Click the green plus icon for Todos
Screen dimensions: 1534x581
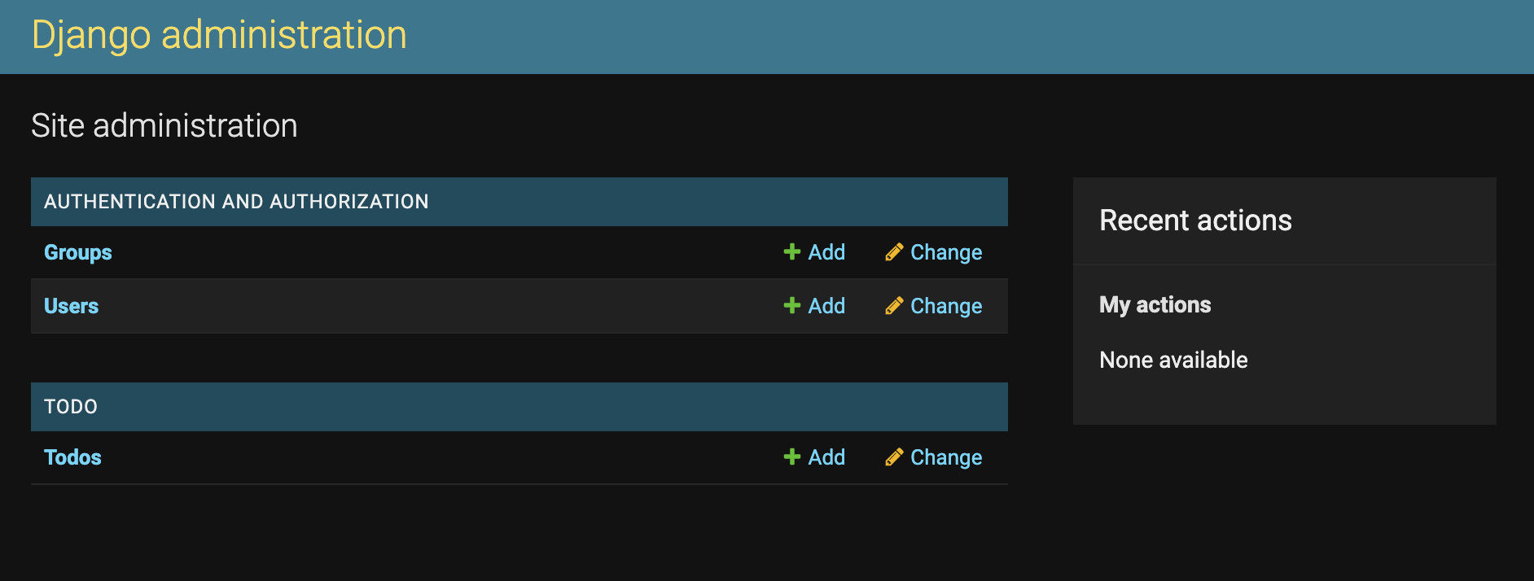(791, 457)
